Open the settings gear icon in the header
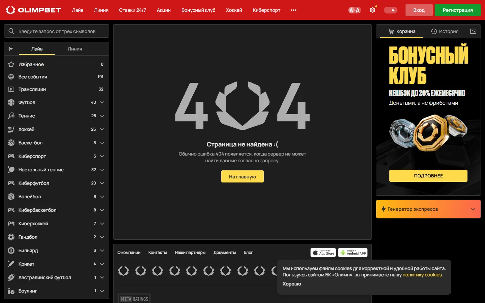 point(373,10)
